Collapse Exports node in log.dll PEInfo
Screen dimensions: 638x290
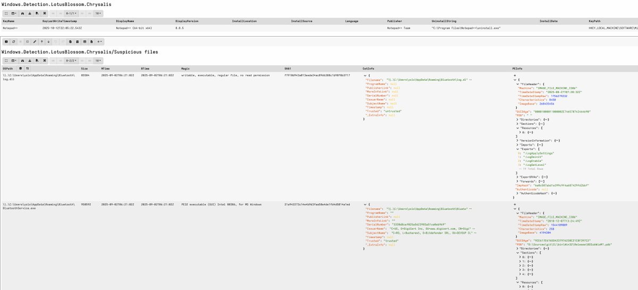(517, 149)
